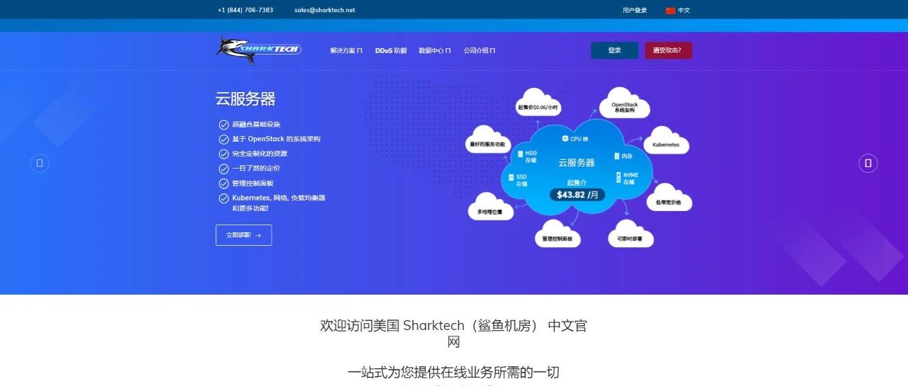Screen dimensions: 908x386
Task: Click the SSD 存储 drive icon
Action: tap(511, 177)
